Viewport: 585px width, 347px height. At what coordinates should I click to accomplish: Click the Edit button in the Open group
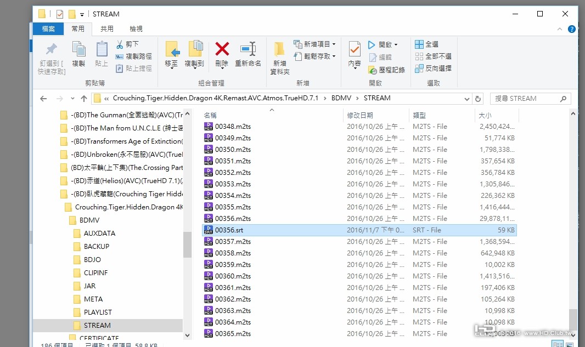[x=380, y=58]
